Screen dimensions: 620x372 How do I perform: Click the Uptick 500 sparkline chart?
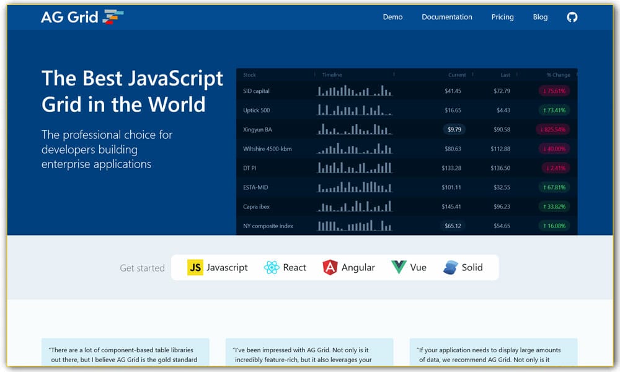(x=355, y=110)
